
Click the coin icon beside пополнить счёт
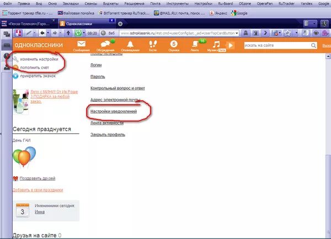[x=15, y=67]
